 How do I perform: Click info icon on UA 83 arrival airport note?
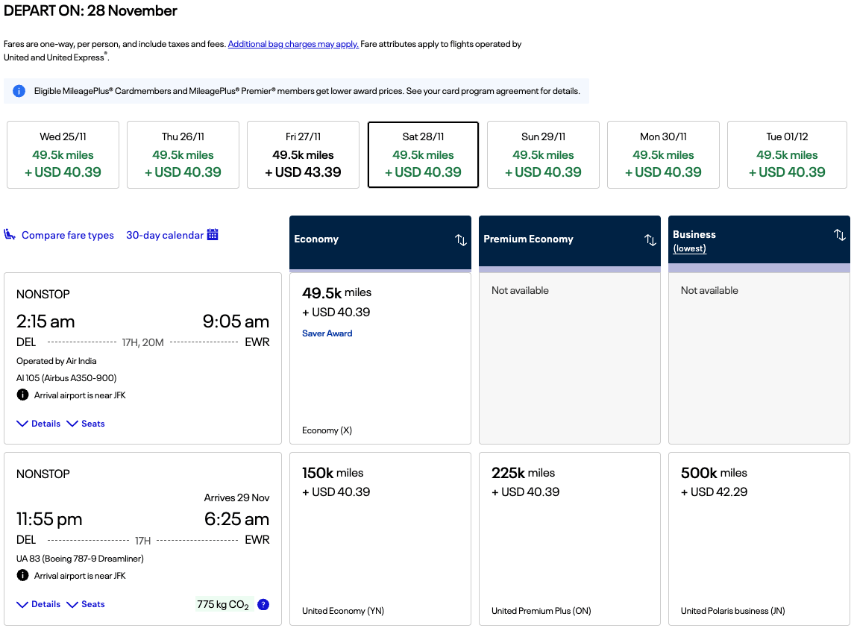click(x=22, y=576)
